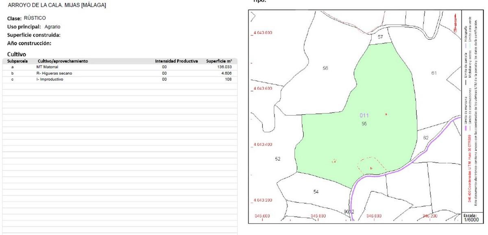Click the 4.043.800 northing coordinate label
The height and width of the screenshot is (235, 488).
pos(263,33)
